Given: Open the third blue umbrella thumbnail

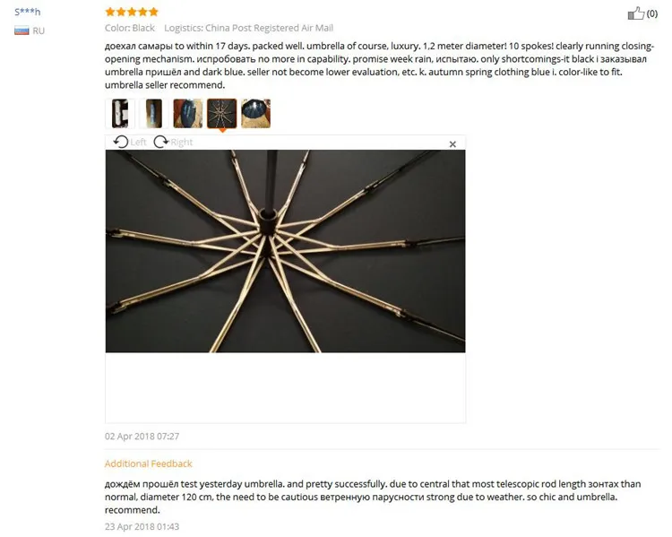Looking at the screenshot, I should point(188,113).
